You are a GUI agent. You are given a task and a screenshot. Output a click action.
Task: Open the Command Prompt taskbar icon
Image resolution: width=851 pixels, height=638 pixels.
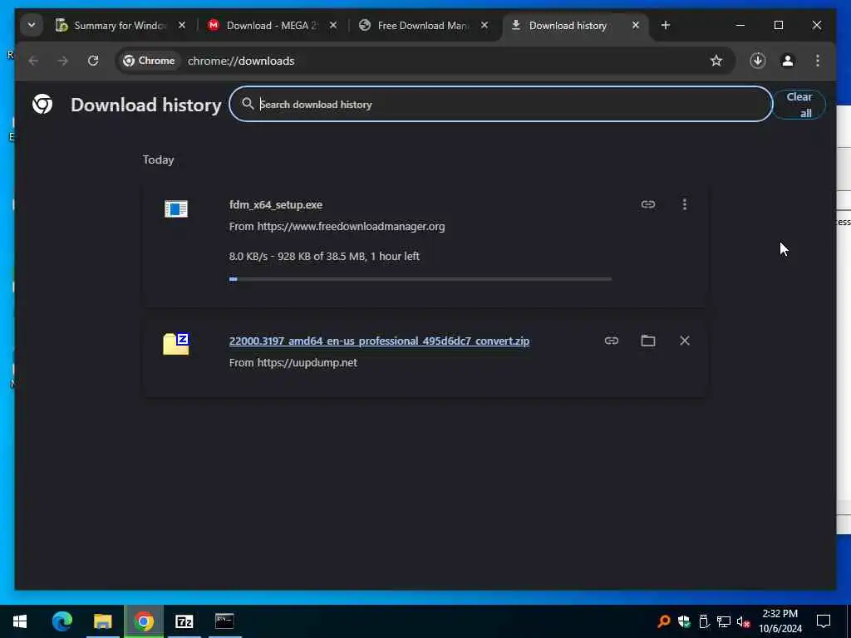tap(224, 621)
